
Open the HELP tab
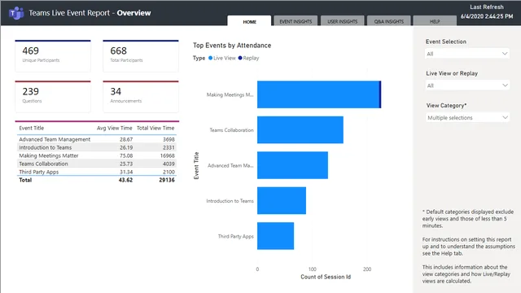point(435,21)
